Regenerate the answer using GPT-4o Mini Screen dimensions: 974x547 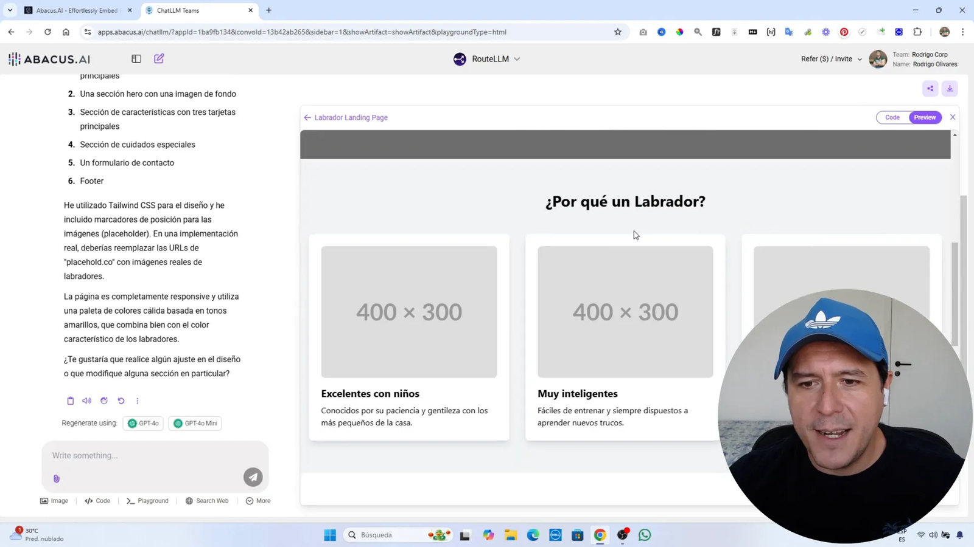click(x=194, y=423)
